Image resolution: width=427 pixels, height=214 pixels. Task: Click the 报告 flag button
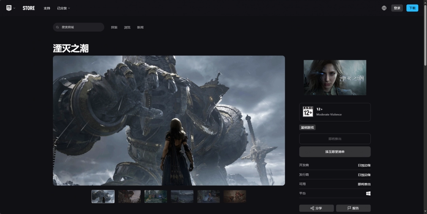pyautogui.click(x=353, y=208)
